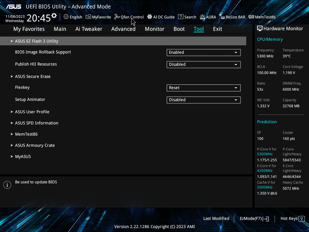
Task: Click the Flexkey label
Action: click(22, 87)
